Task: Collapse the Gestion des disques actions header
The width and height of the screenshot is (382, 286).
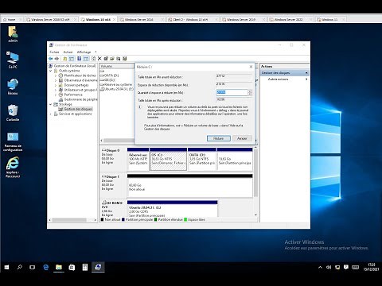Action: pos(306,72)
